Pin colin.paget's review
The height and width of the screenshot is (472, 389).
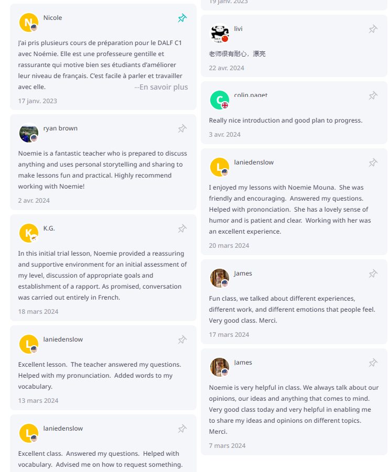click(373, 95)
